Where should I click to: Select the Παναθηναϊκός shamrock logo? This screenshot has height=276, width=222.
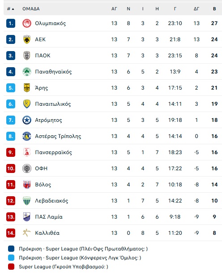coord(27,72)
